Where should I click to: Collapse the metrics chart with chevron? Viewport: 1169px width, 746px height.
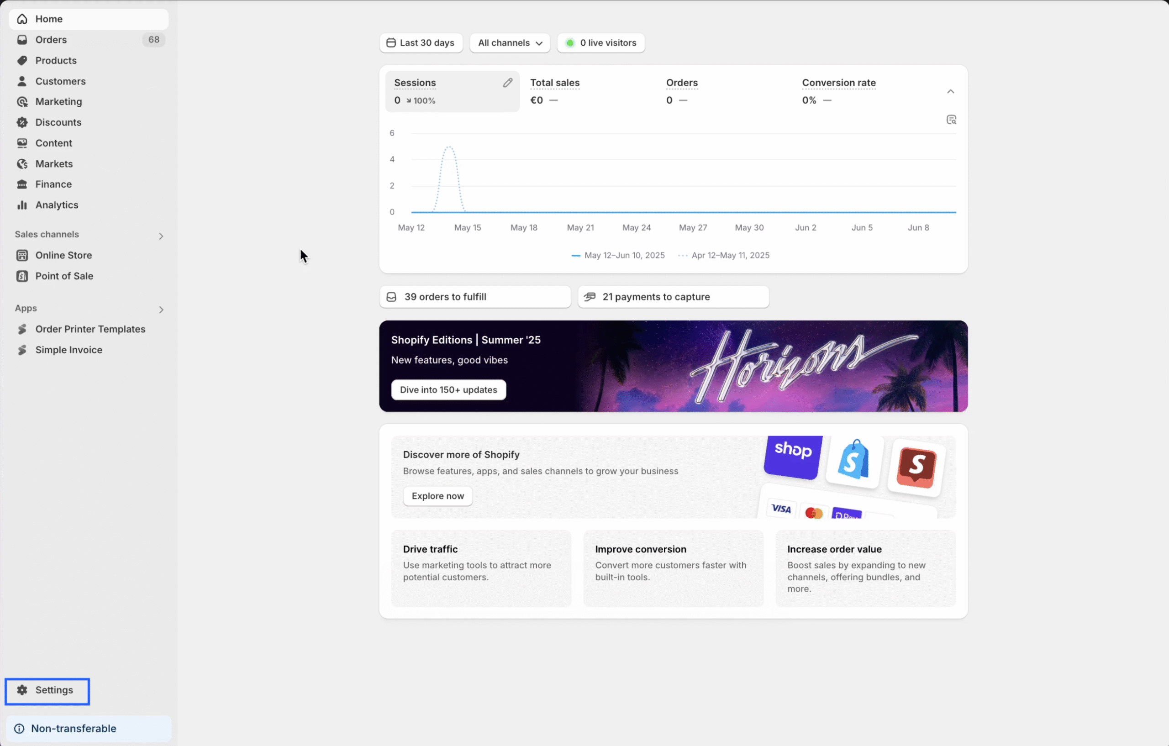950,92
